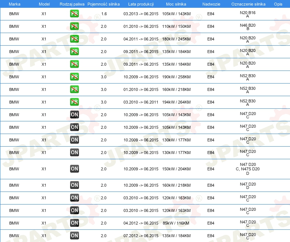Click the 03.2010 -> 06.2011 production date
Image resolution: width=290 pixels, height=242 pixels.
coord(141,102)
